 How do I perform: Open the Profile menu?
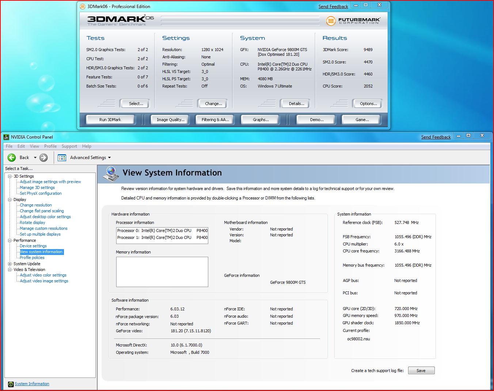tap(50, 146)
